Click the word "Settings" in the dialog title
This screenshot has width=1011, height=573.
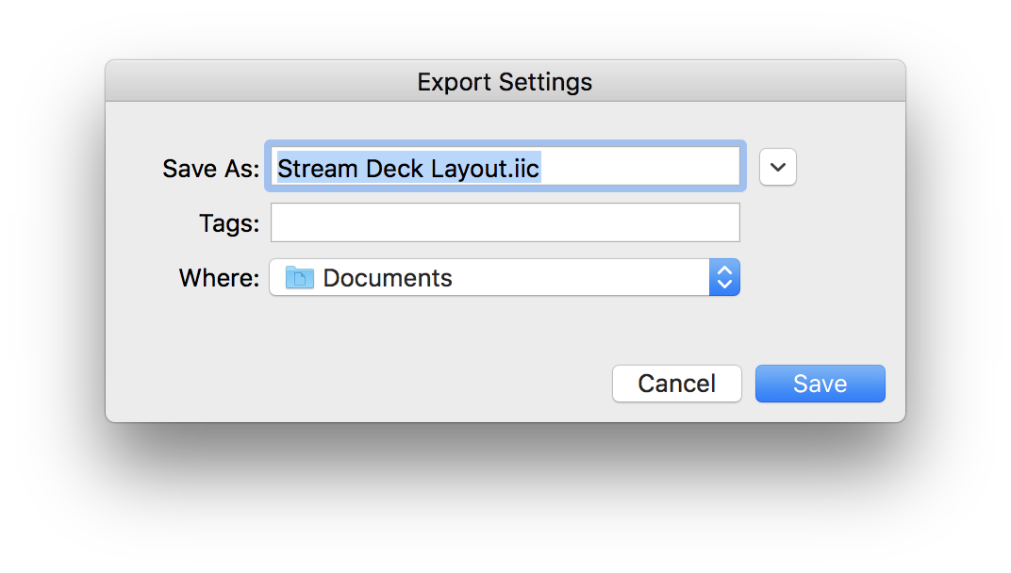coord(545,82)
